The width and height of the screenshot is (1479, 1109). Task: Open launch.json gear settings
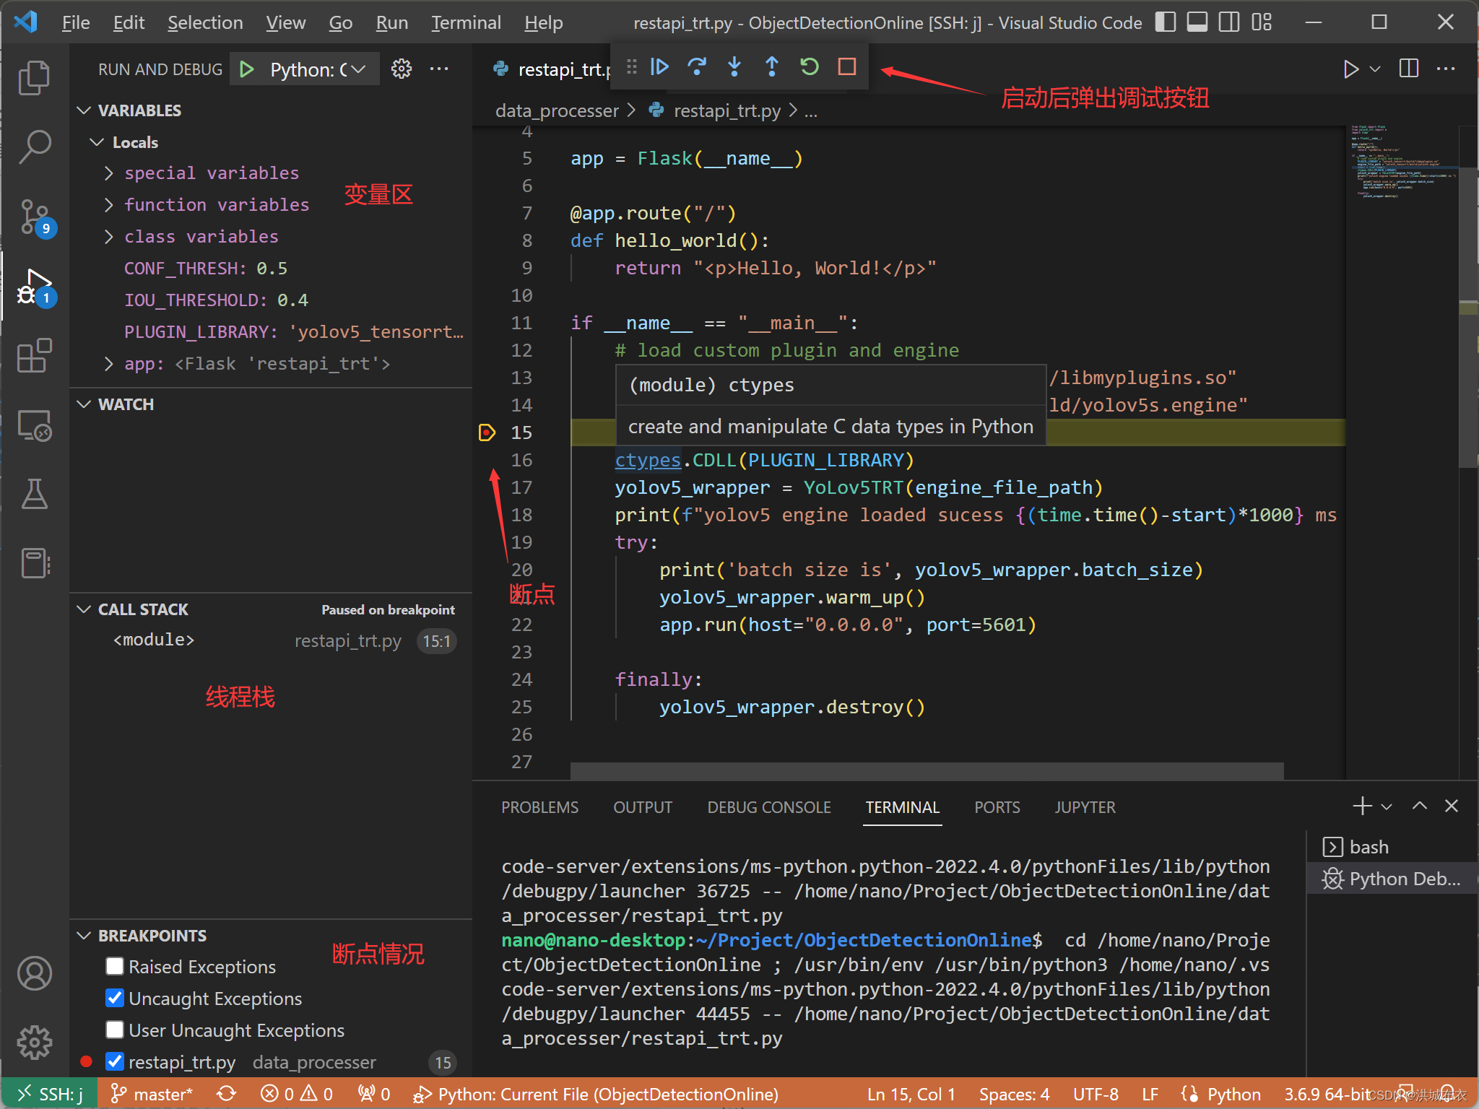pos(402,69)
